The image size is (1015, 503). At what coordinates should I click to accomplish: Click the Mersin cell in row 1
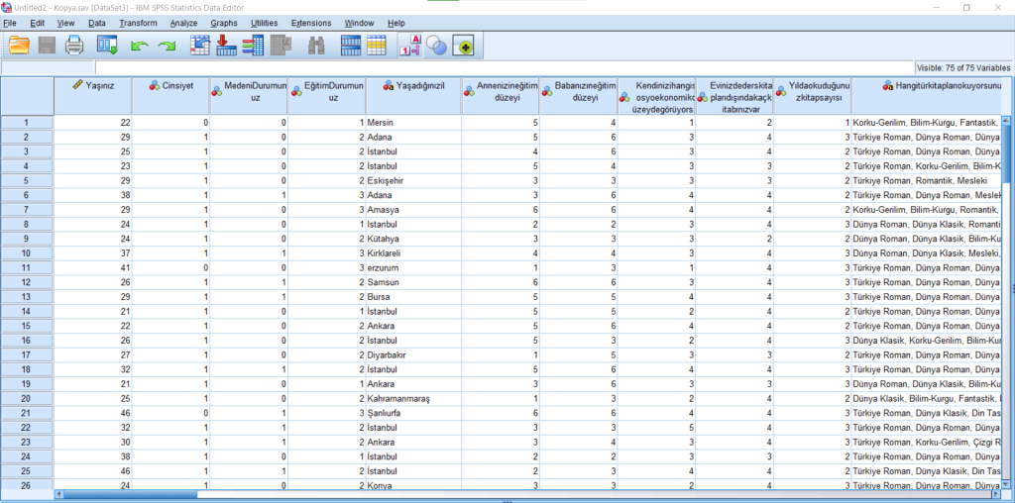click(x=413, y=122)
